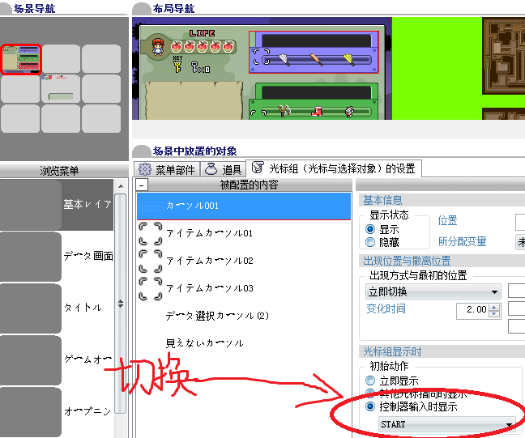This screenshot has height=438, width=525.
Task: Click the 位置 link label
Action: 448,220
